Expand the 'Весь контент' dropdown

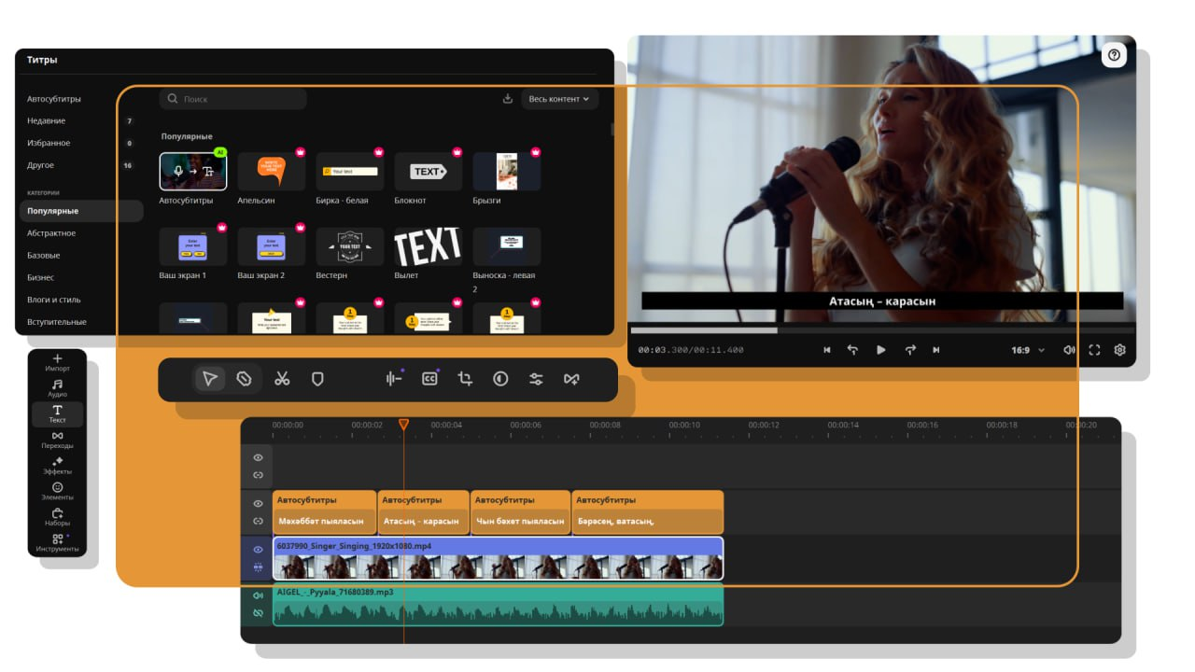click(559, 99)
